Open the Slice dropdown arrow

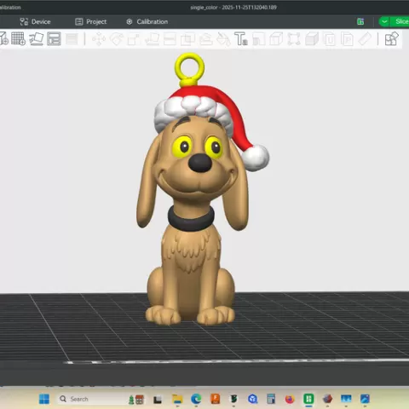(384, 21)
